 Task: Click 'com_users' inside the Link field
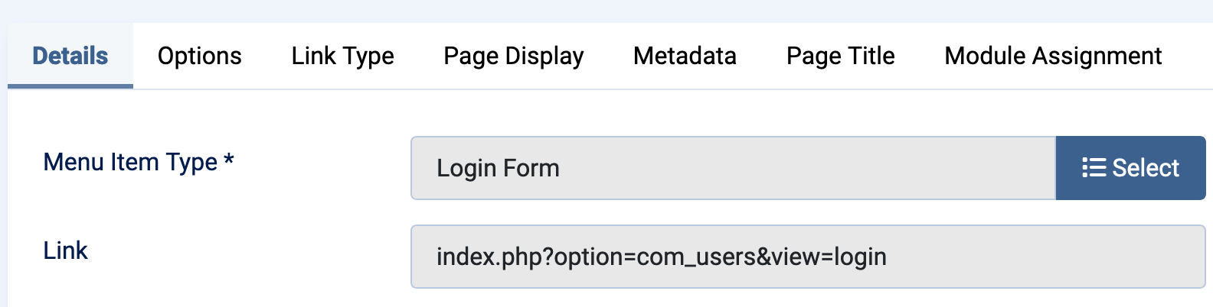tap(696, 257)
